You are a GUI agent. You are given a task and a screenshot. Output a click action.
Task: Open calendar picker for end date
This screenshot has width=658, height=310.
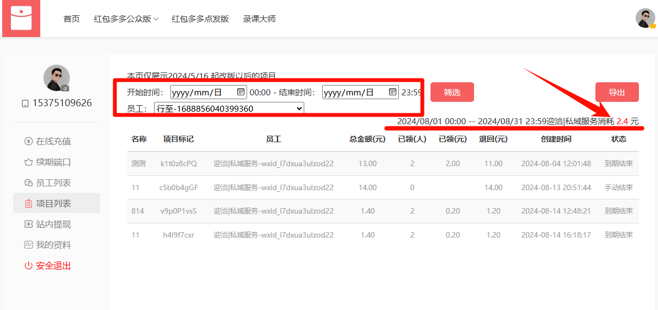tap(392, 92)
